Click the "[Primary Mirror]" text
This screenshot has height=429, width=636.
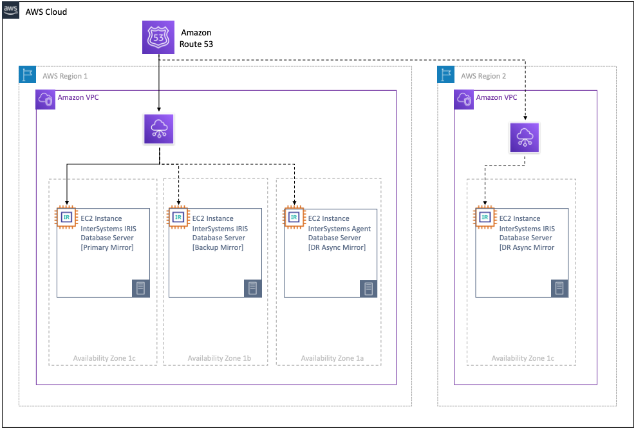pos(107,247)
